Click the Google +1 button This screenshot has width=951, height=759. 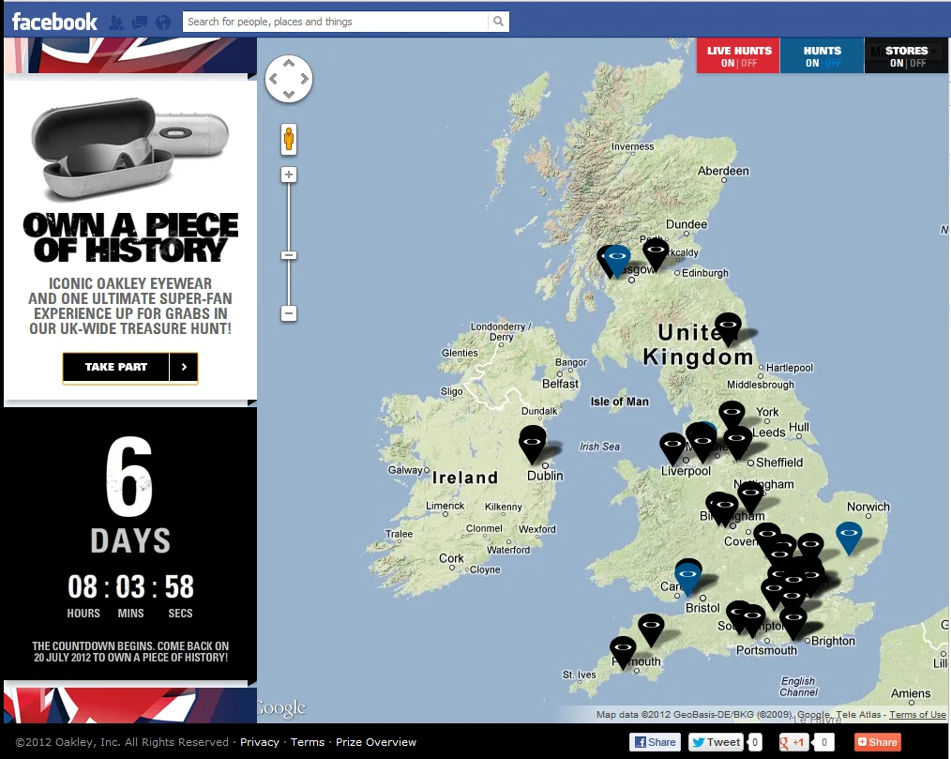pos(793,742)
